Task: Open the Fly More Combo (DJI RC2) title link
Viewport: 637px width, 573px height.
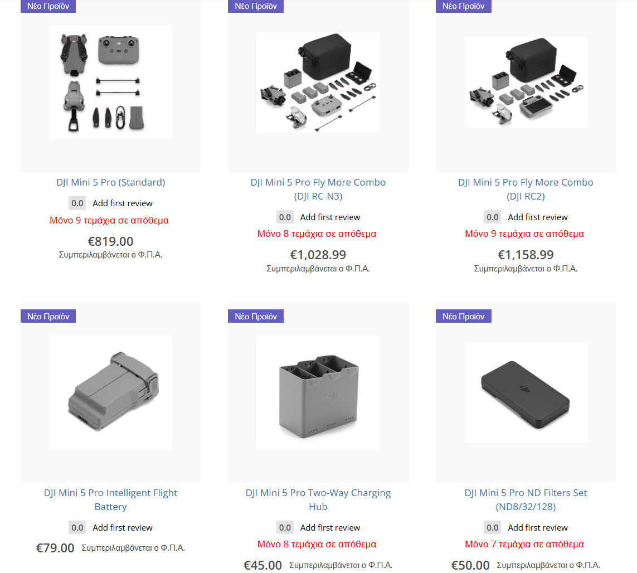Action: [x=526, y=190]
